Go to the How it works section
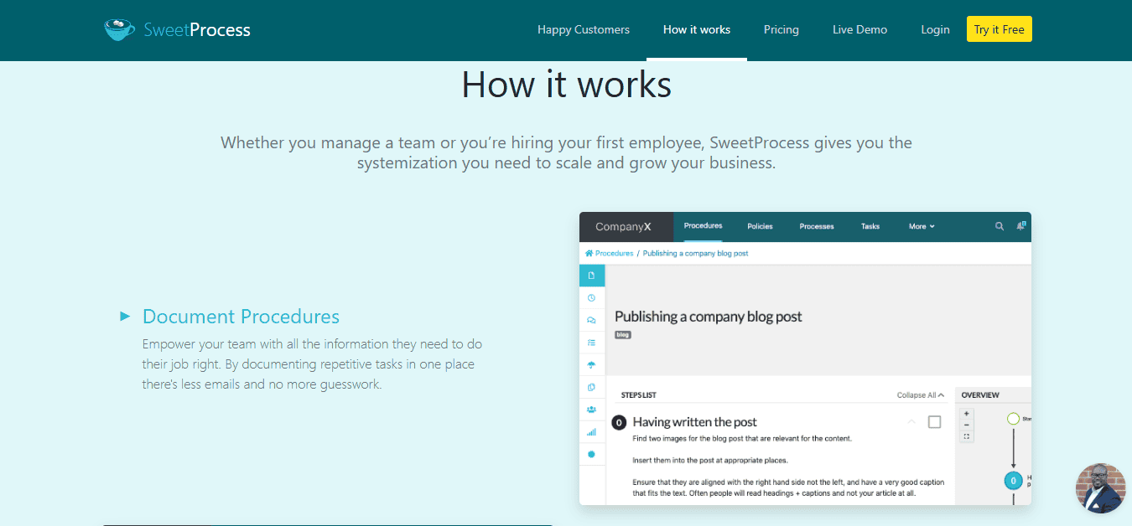1132x526 pixels. (697, 29)
